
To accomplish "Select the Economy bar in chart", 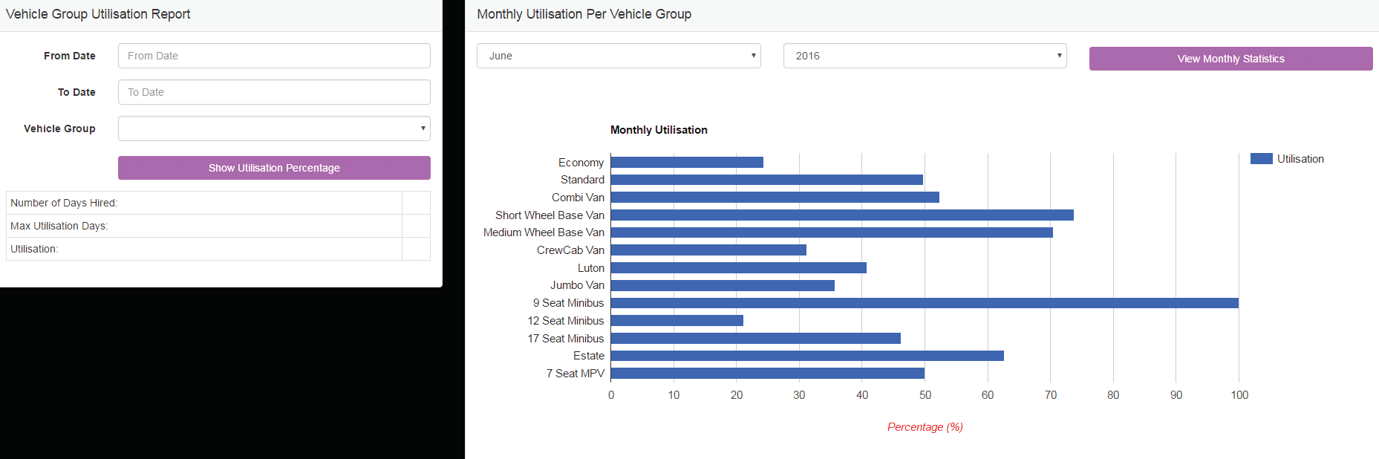I will click(x=687, y=163).
